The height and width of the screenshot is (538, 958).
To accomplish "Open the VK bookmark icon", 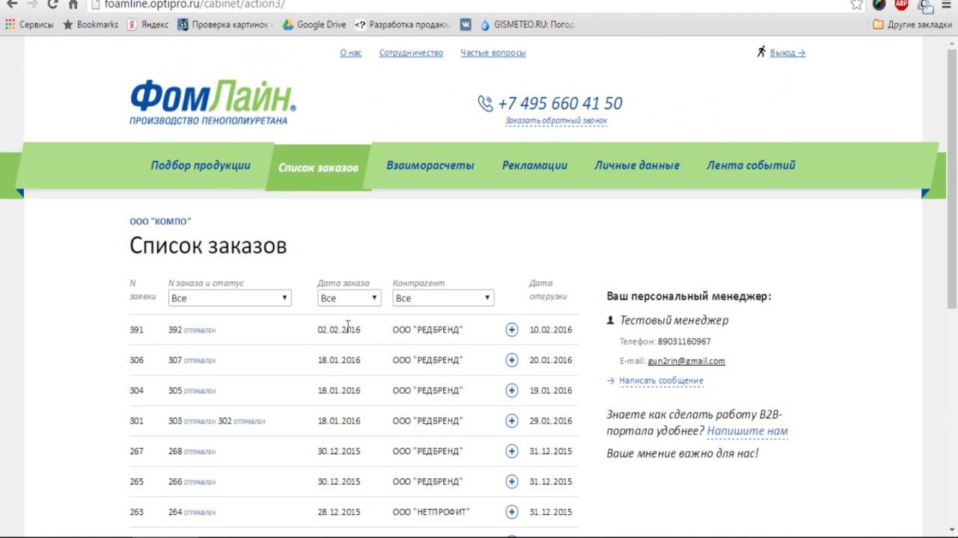I will pyautogui.click(x=466, y=25).
